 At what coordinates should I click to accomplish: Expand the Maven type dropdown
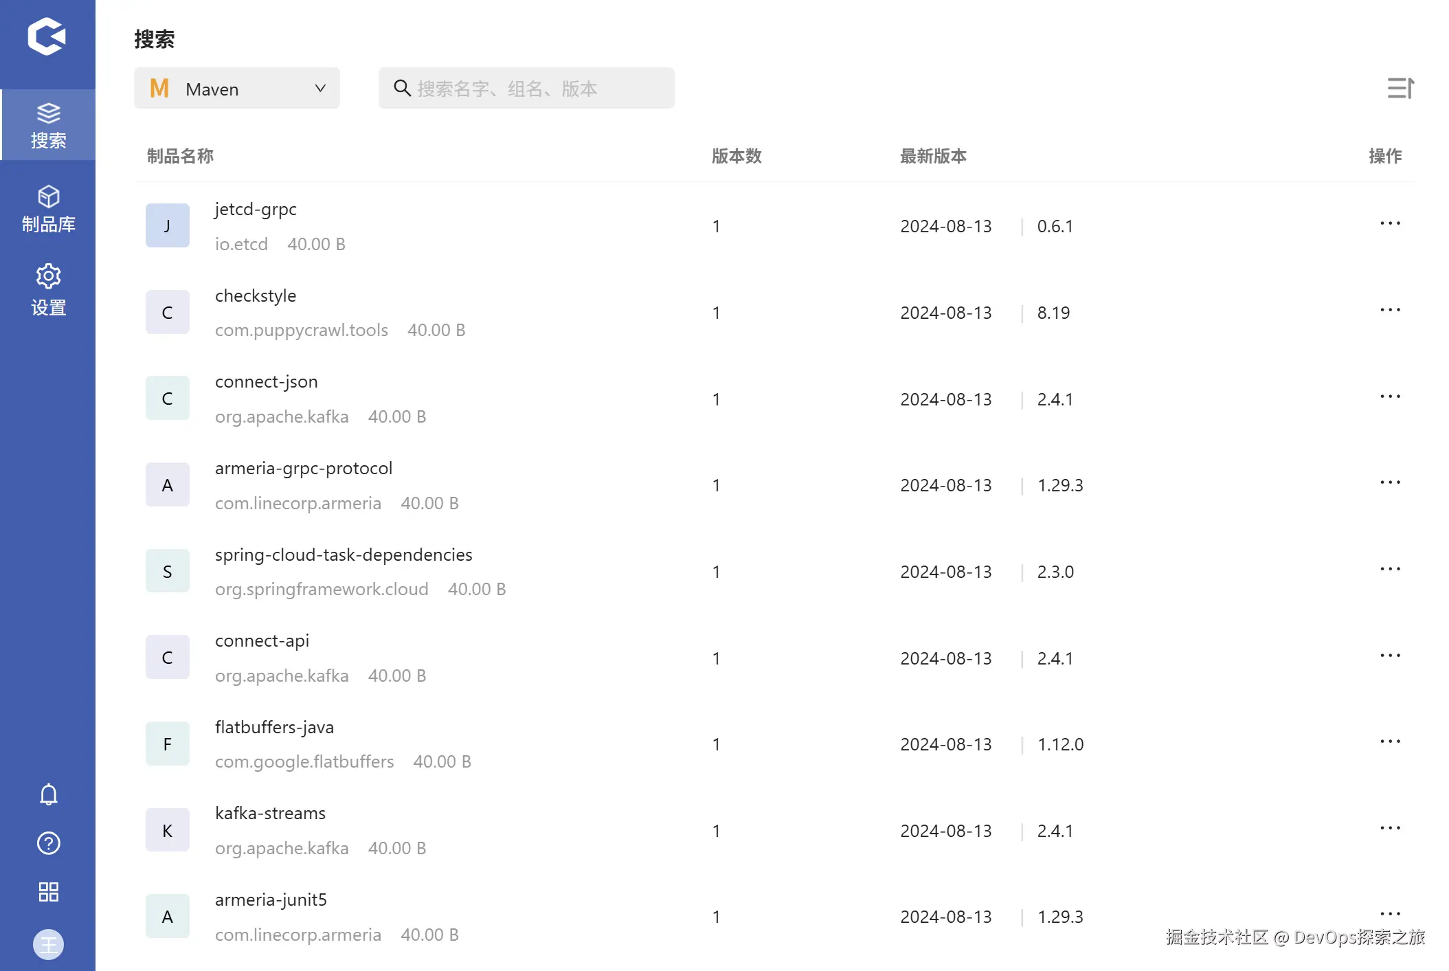[x=236, y=89]
